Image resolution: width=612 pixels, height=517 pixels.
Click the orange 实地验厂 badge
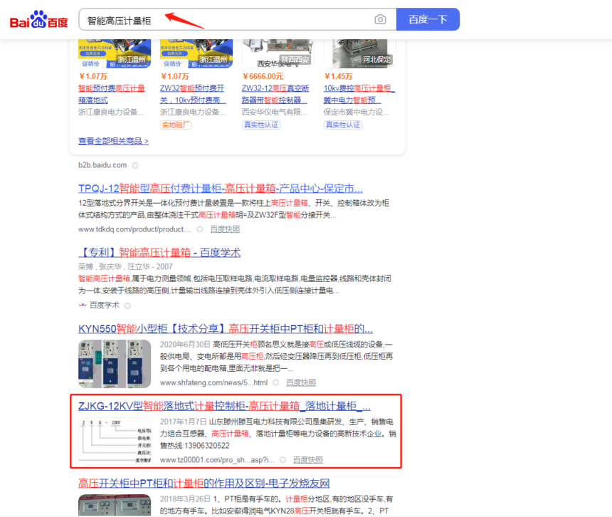point(176,125)
